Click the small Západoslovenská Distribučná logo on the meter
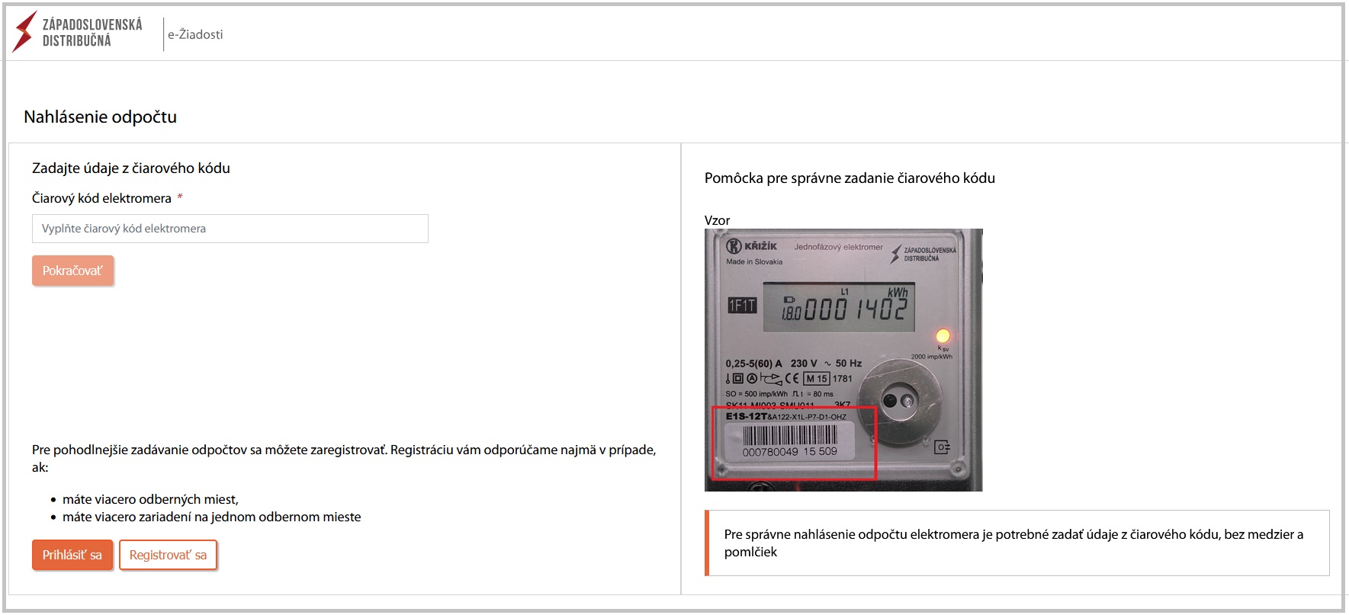Screen dimensions: 1349x615 tap(923, 254)
